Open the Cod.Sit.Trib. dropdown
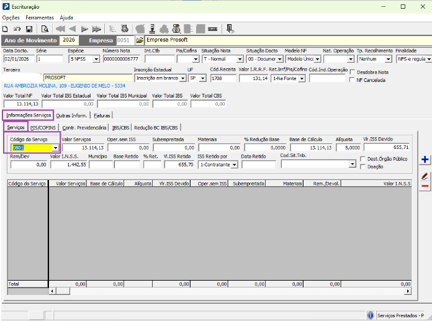The height and width of the screenshot is (321, 432). click(353, 164)
